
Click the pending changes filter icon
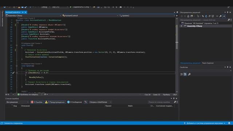[x=198, y=16]
